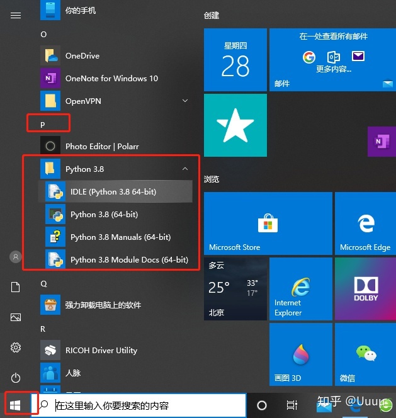Open Microsoft Edge tile
The width and height of the screenshot is (396, 418).
click(x=365, y=223)
